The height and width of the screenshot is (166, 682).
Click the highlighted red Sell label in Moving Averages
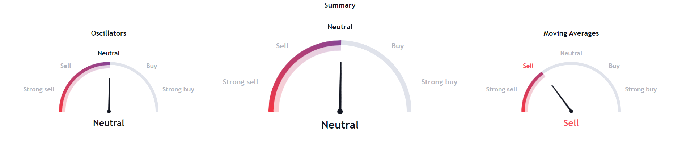(x=528, y=66)
